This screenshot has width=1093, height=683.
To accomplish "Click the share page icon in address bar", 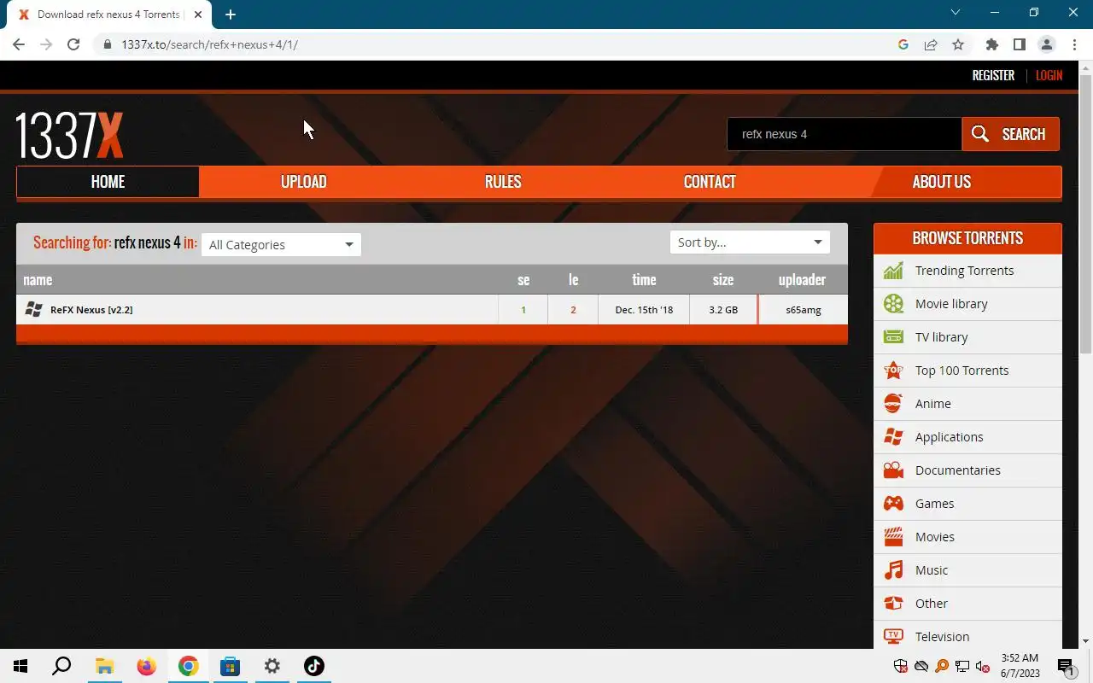I will click(931, 44).
